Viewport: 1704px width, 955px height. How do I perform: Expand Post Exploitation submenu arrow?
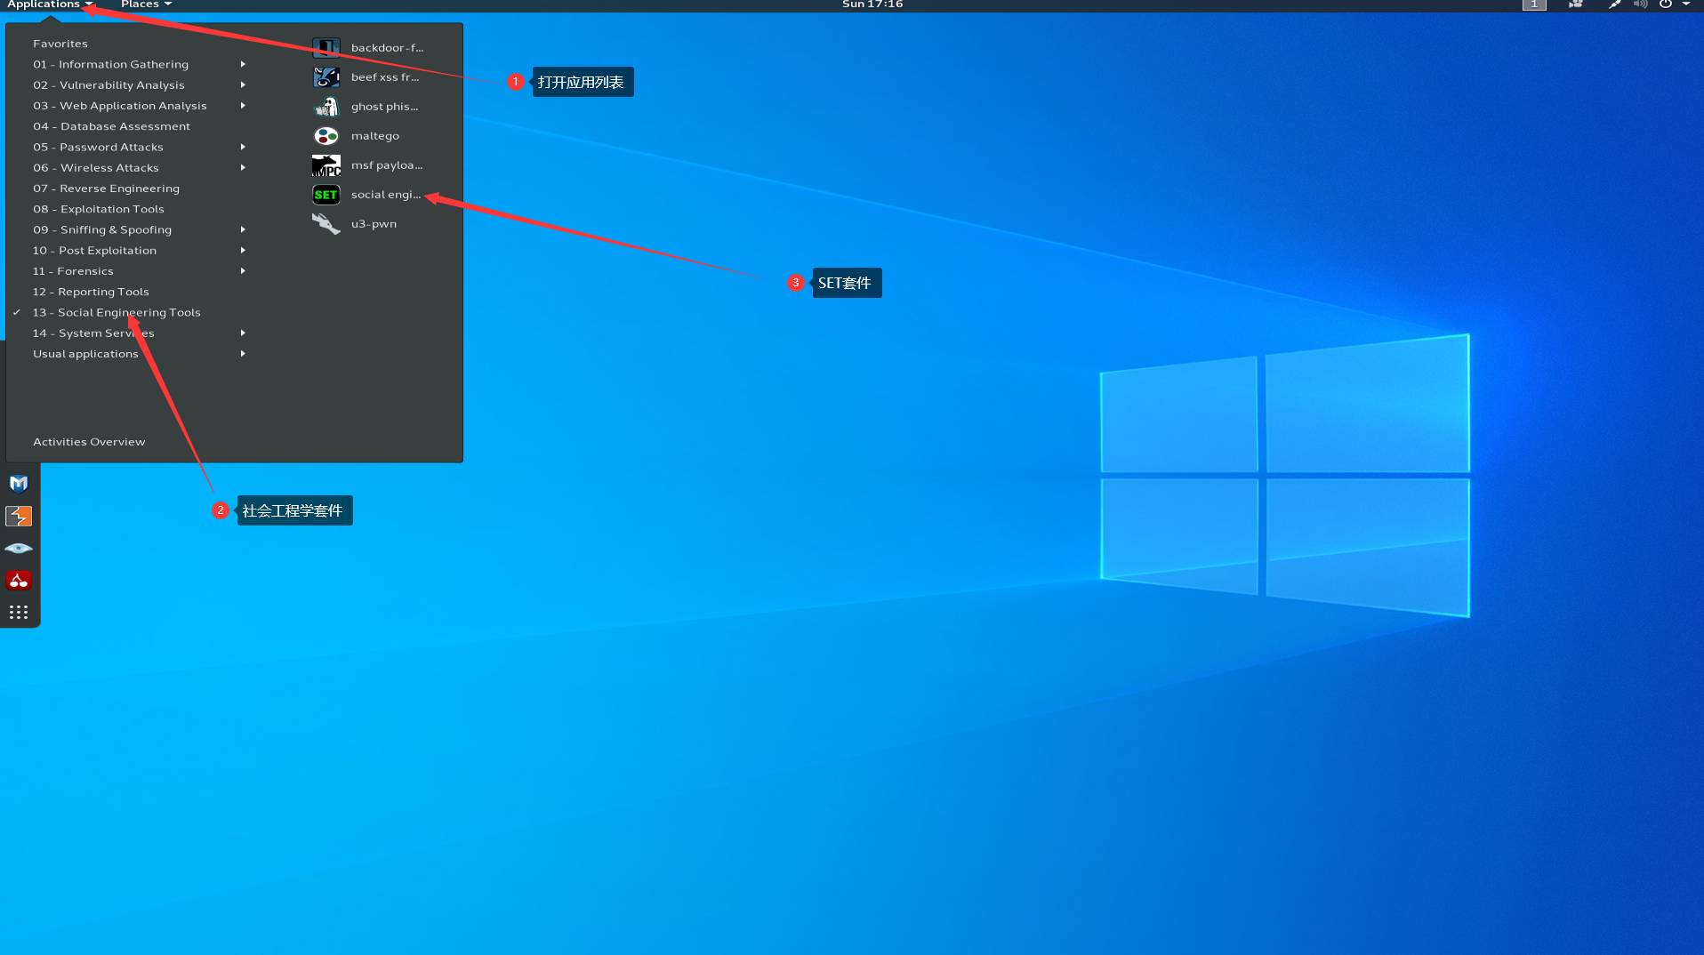click(243, 250)
